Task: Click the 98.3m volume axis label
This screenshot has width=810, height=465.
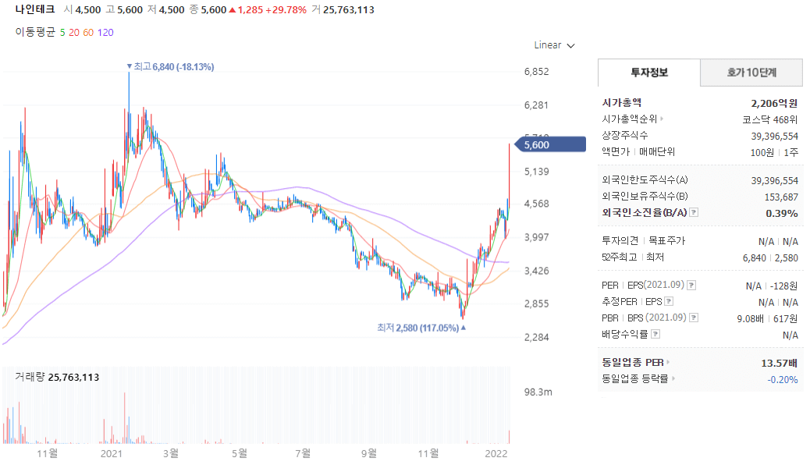Action: click(538, 392)
